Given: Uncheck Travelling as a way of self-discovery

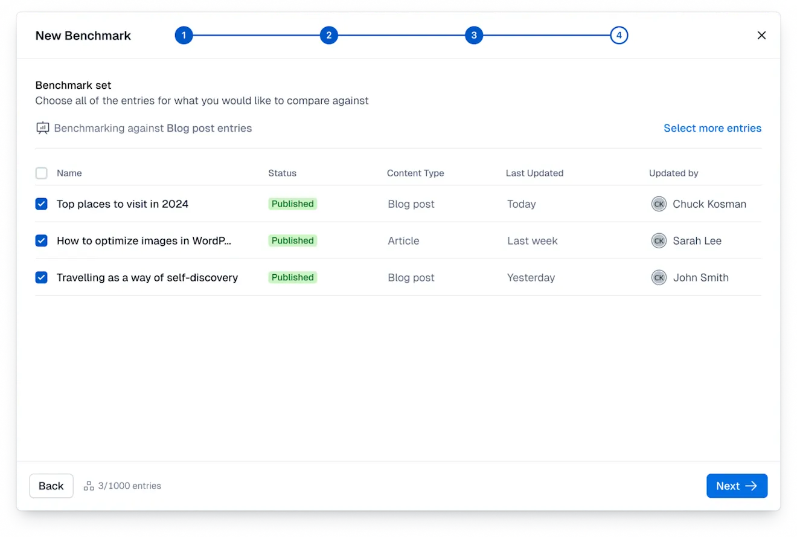Looking at the screenshot, I should click(x=41, y=277).
